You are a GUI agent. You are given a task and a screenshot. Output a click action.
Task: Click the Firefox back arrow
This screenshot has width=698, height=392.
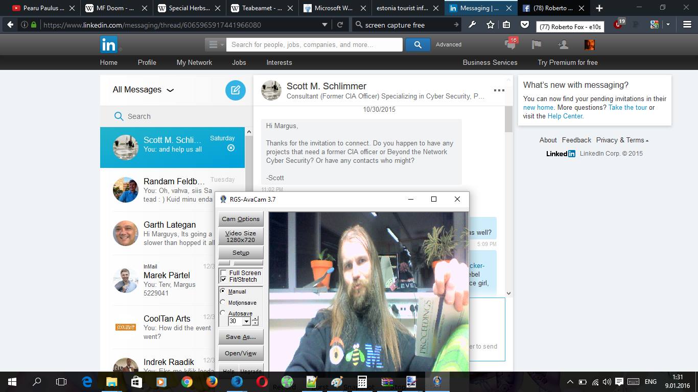click(10, 24)
